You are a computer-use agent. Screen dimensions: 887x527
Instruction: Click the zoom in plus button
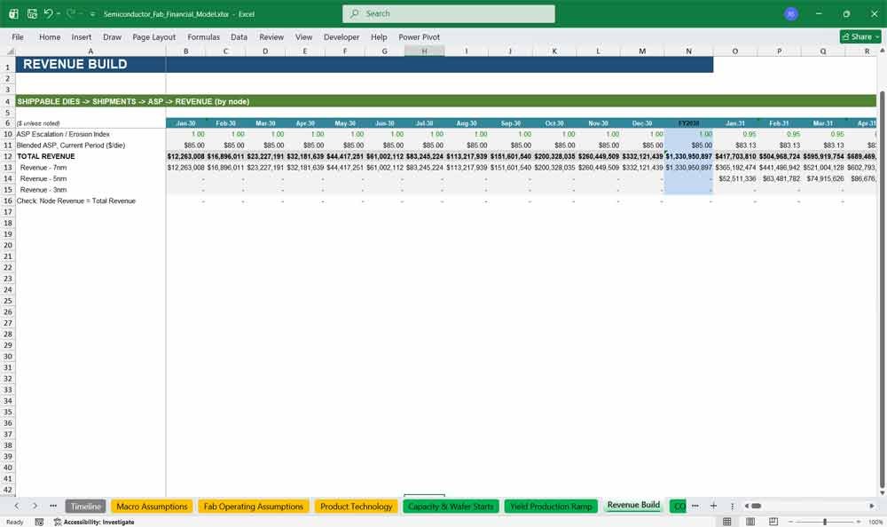click(859, 522)
